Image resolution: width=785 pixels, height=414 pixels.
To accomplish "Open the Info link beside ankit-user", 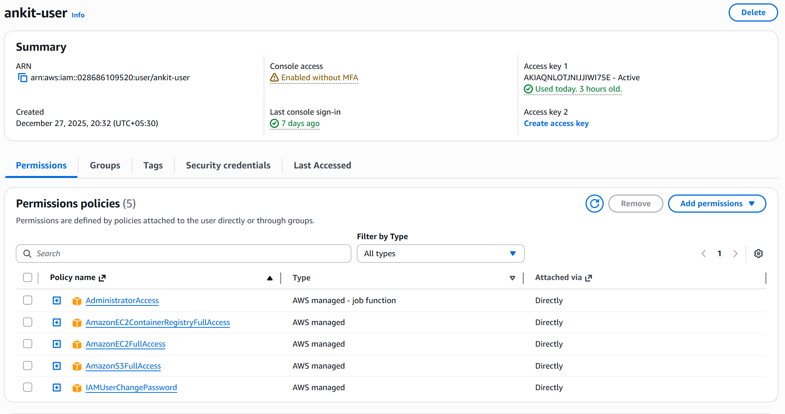I will [78, 15].
